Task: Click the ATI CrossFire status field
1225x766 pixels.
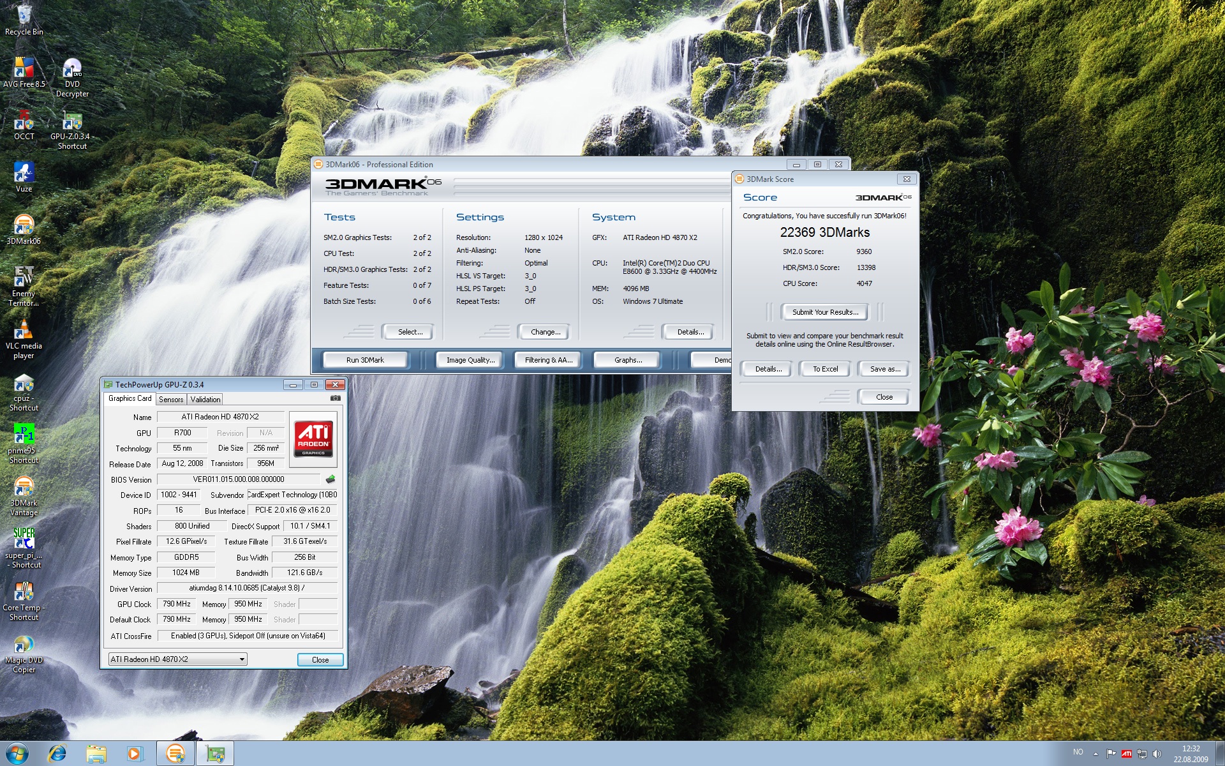Action: tap(248, 636)
